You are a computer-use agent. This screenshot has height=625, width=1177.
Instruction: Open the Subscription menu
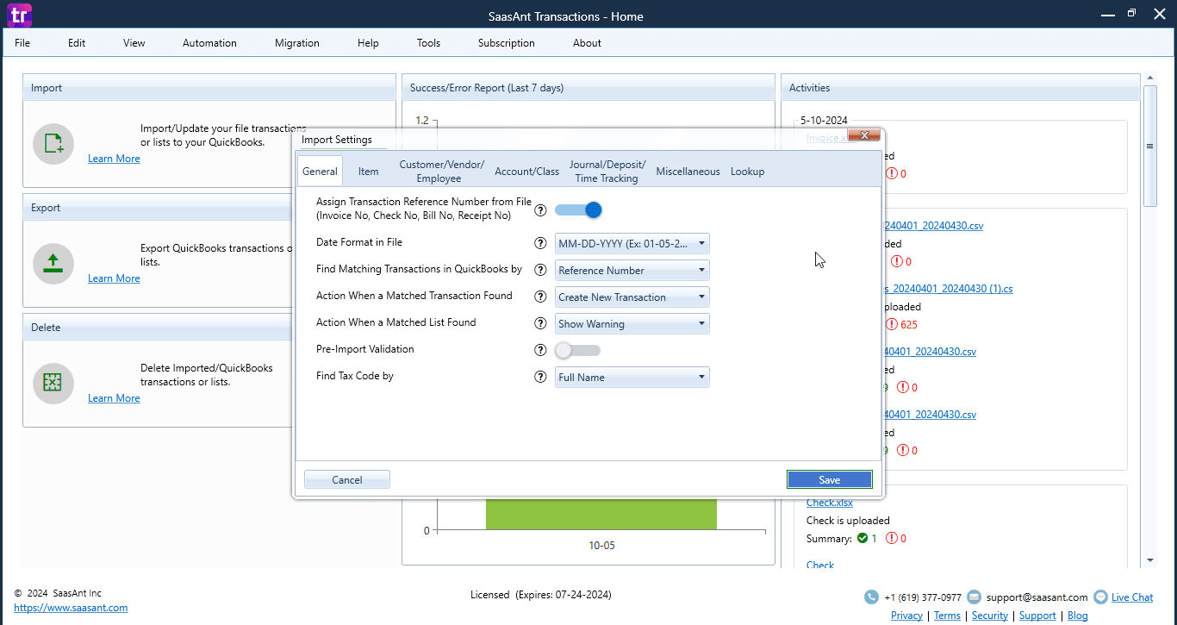click(507, 43)
